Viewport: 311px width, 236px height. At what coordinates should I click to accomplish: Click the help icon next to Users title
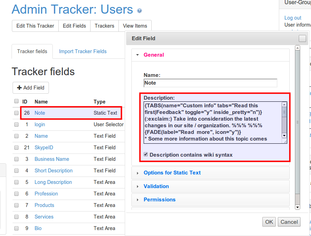pos(139,11)
